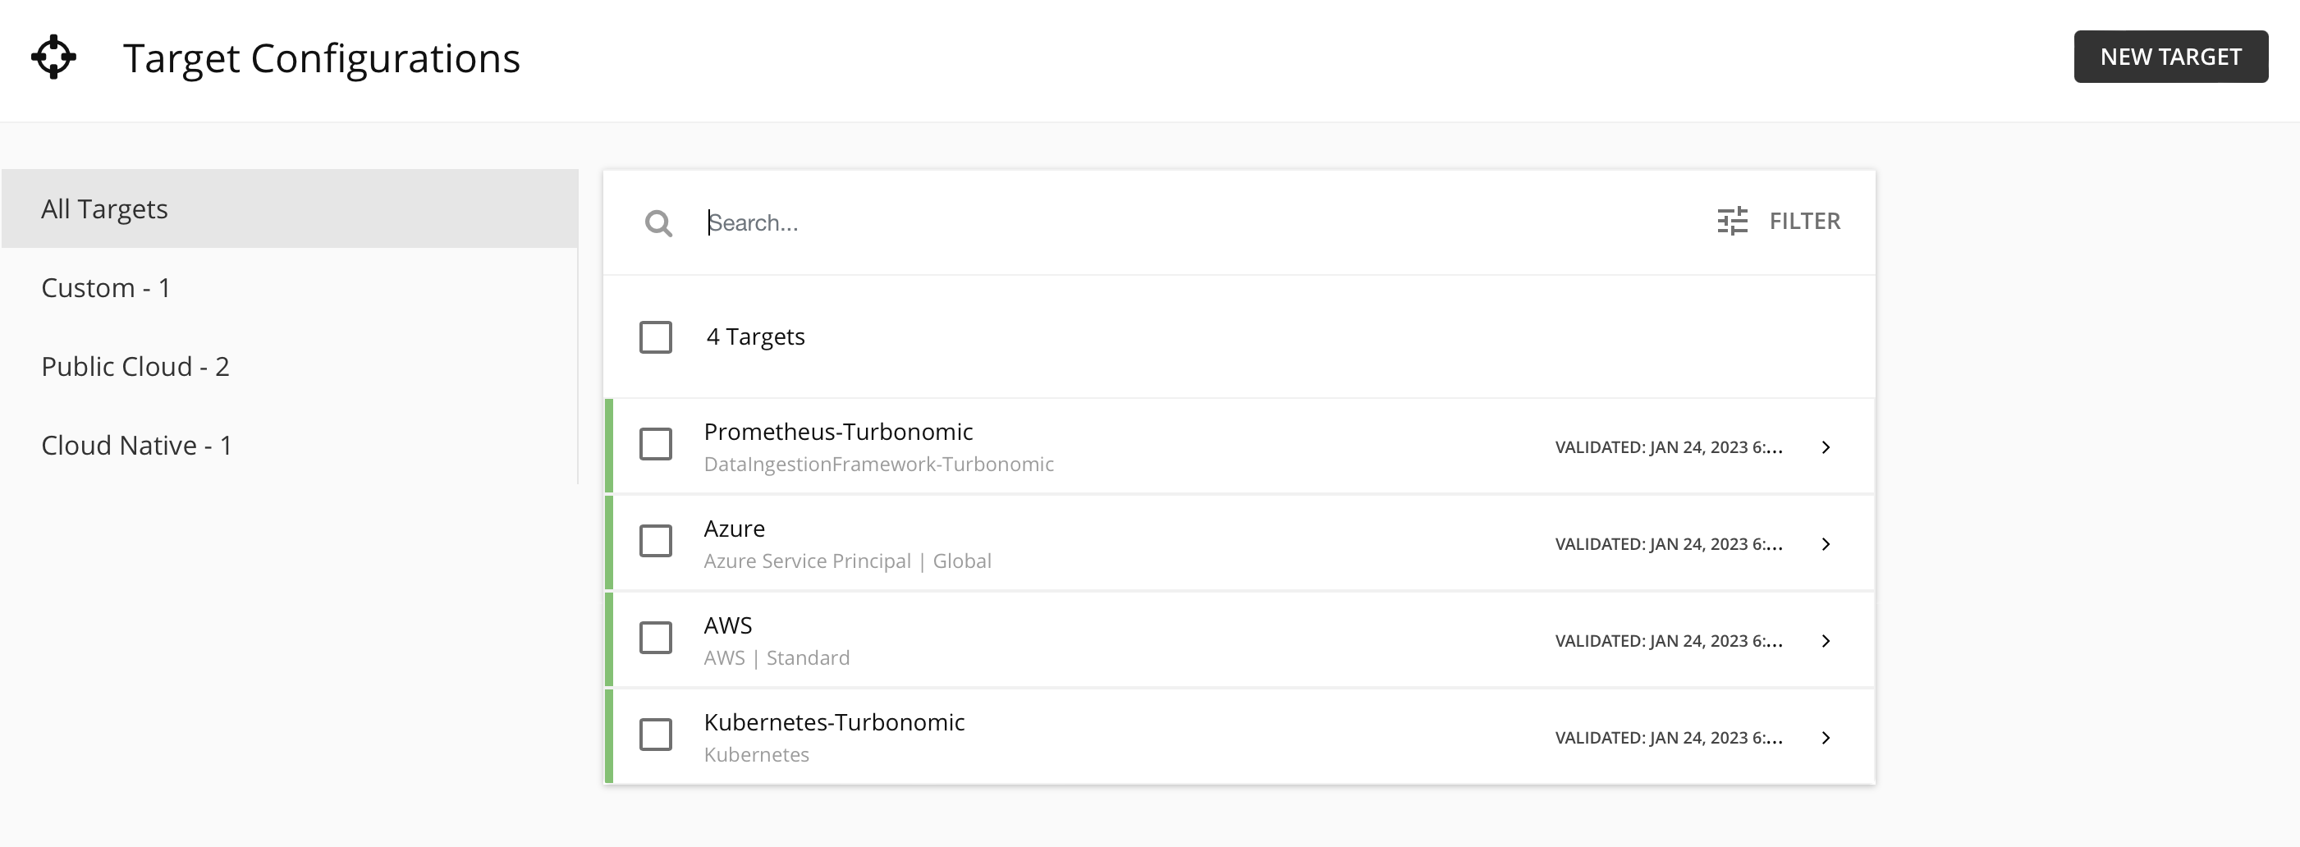
Task: Select the Azure target checkbox
Action: pyautogui.click(x=655, y=541)
